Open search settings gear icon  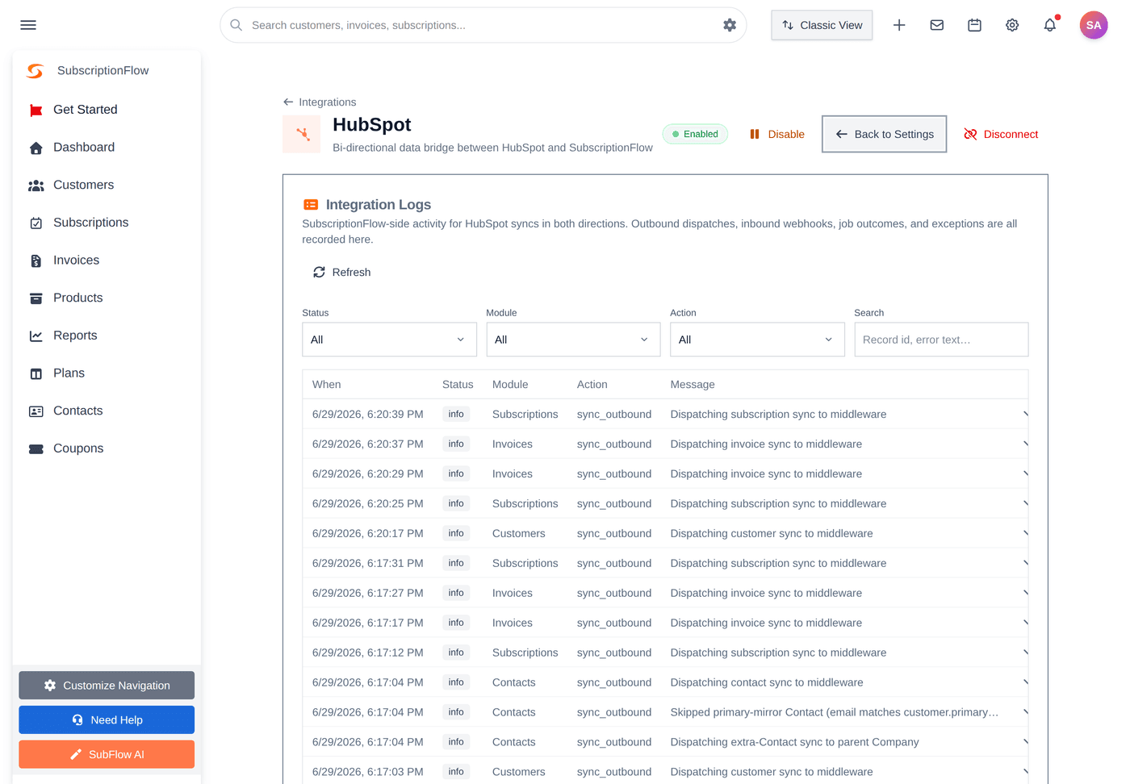730,25
